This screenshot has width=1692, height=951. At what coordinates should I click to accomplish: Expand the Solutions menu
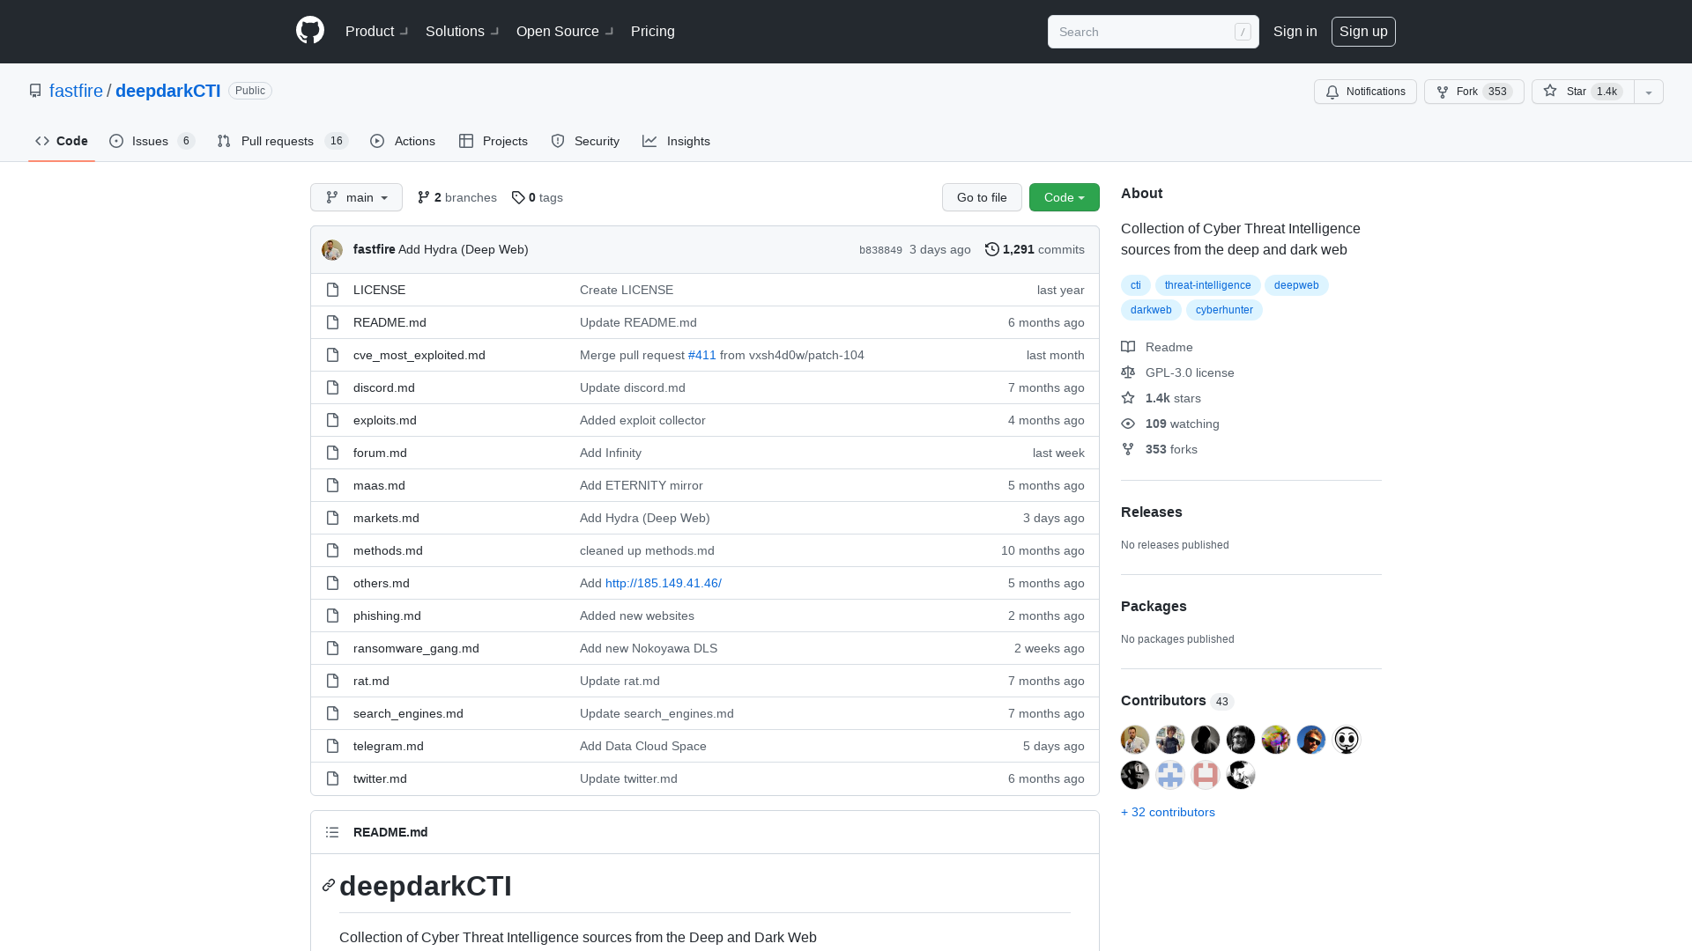[x=462, y=31]
